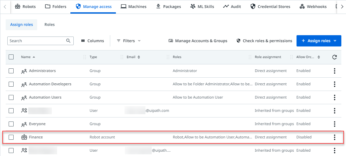Image resolution: width=346 pixels, height=156 pixels.
Task: Open the Columns chooser
Action: (x=92, y=41)
